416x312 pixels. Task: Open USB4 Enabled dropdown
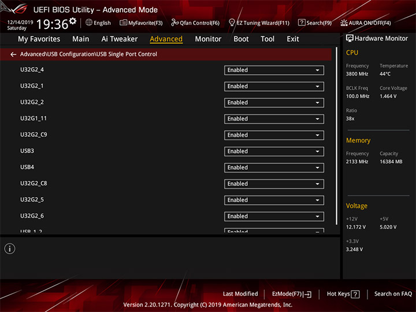coord(274,168)
